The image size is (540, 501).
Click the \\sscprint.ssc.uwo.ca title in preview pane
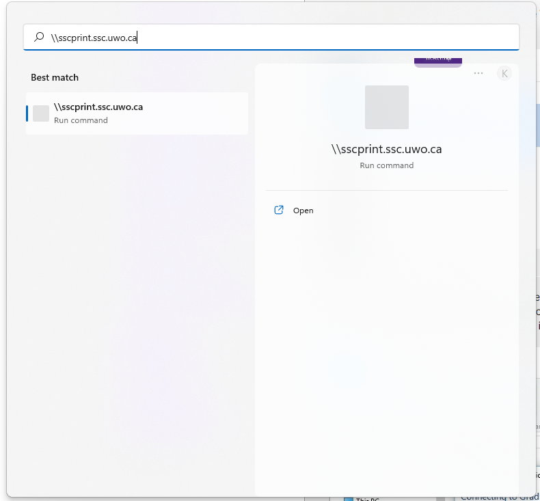coord(386,149)
